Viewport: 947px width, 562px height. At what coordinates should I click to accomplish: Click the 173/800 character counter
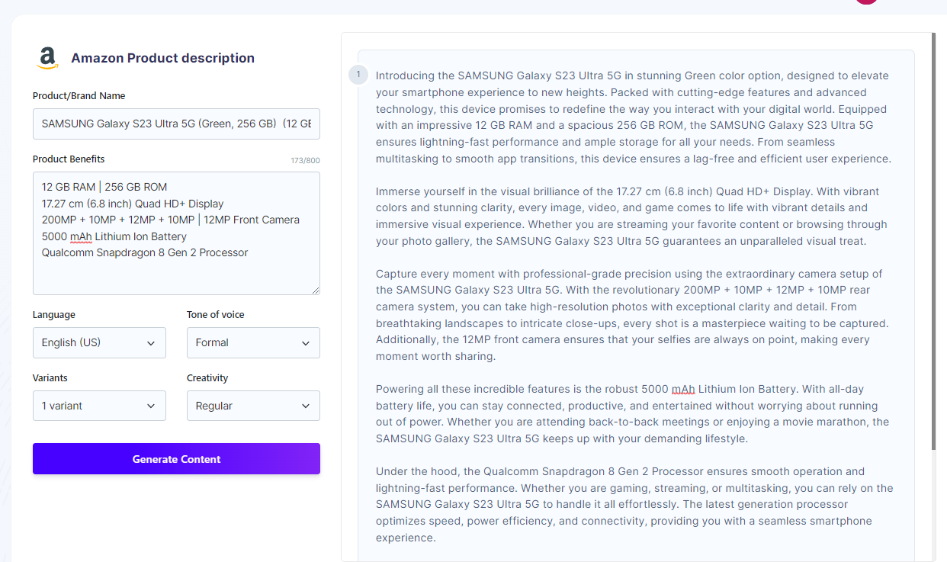[x=305, y=160]
